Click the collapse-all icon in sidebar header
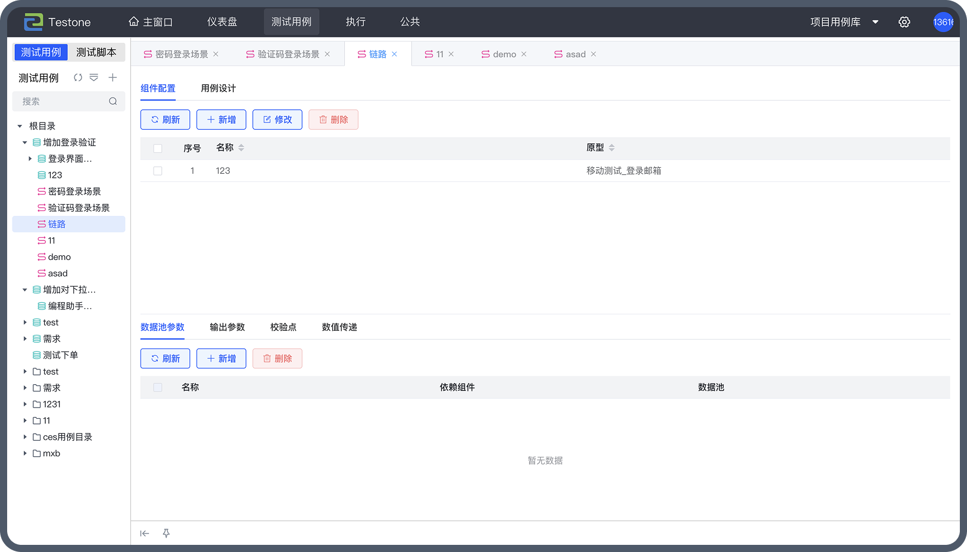Screen dimensions: 967x552 94,78
